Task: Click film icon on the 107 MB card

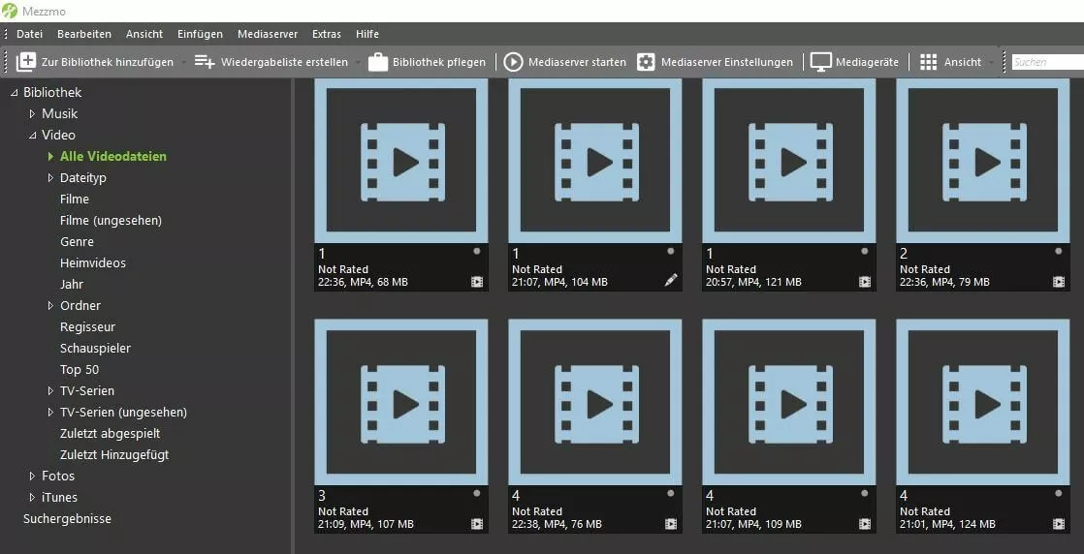Action: pos(477,524)
